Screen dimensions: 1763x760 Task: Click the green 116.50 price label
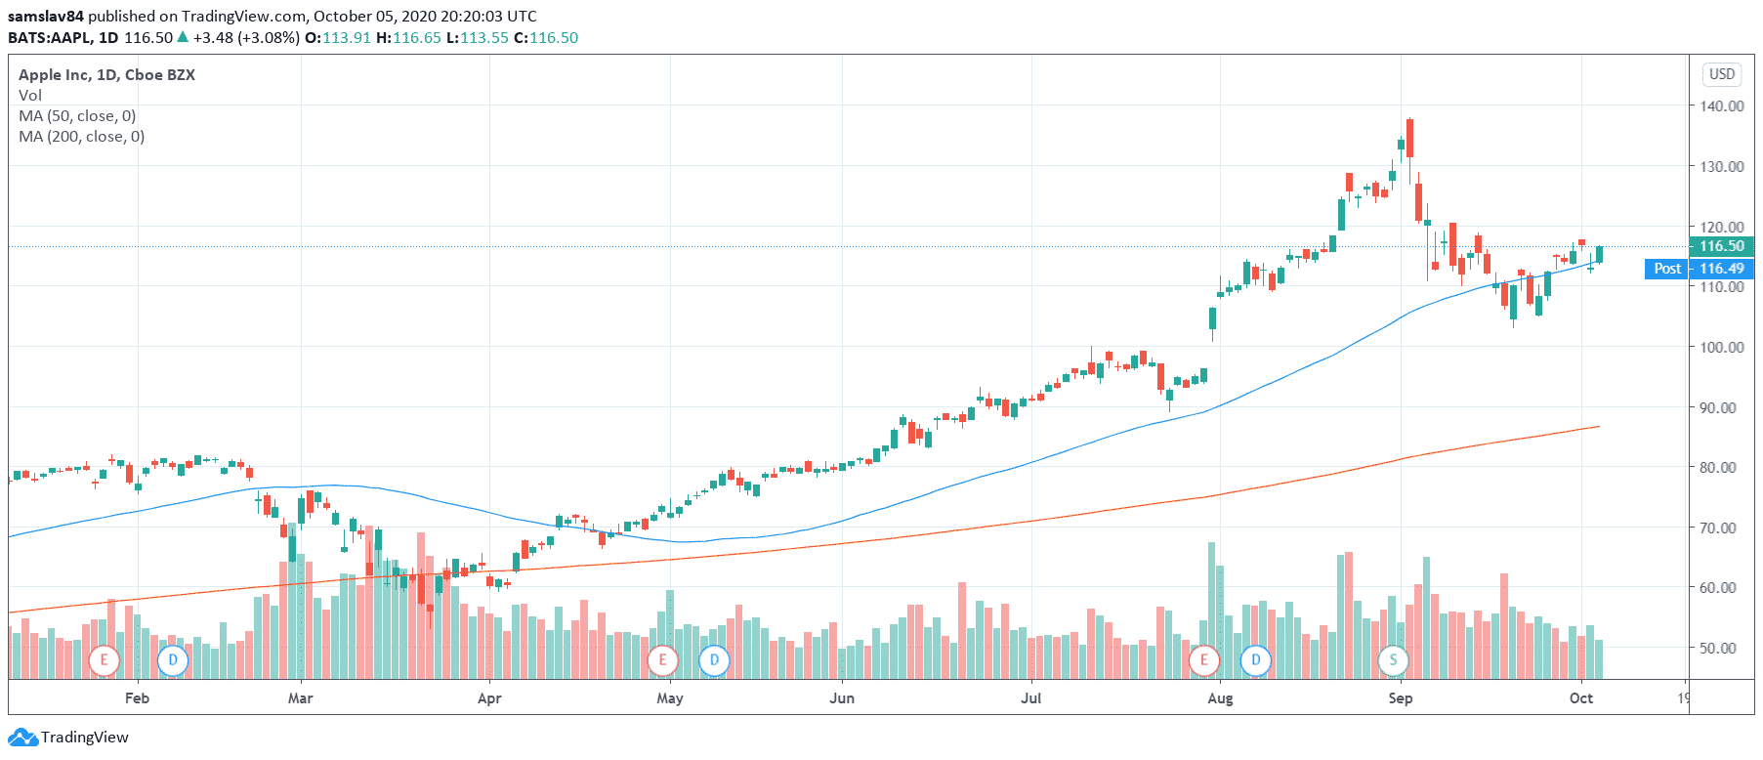click(1721, 246)
